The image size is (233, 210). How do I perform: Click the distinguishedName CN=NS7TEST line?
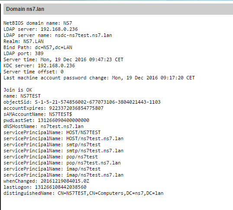click(x=83, y=193)
